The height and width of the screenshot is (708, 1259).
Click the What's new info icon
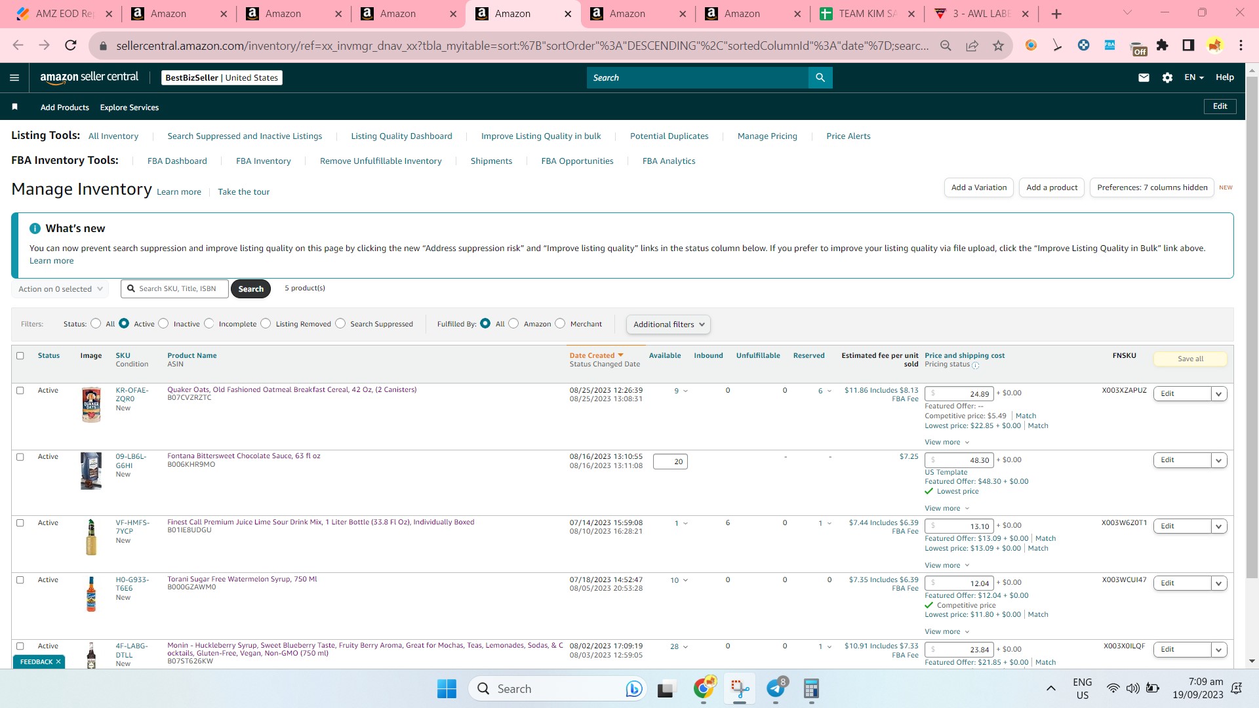click(35, 228)
